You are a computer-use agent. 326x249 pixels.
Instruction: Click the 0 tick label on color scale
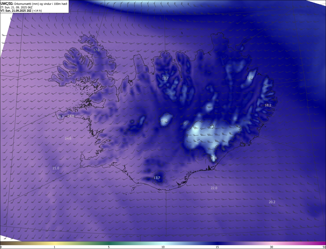(1, 247)
